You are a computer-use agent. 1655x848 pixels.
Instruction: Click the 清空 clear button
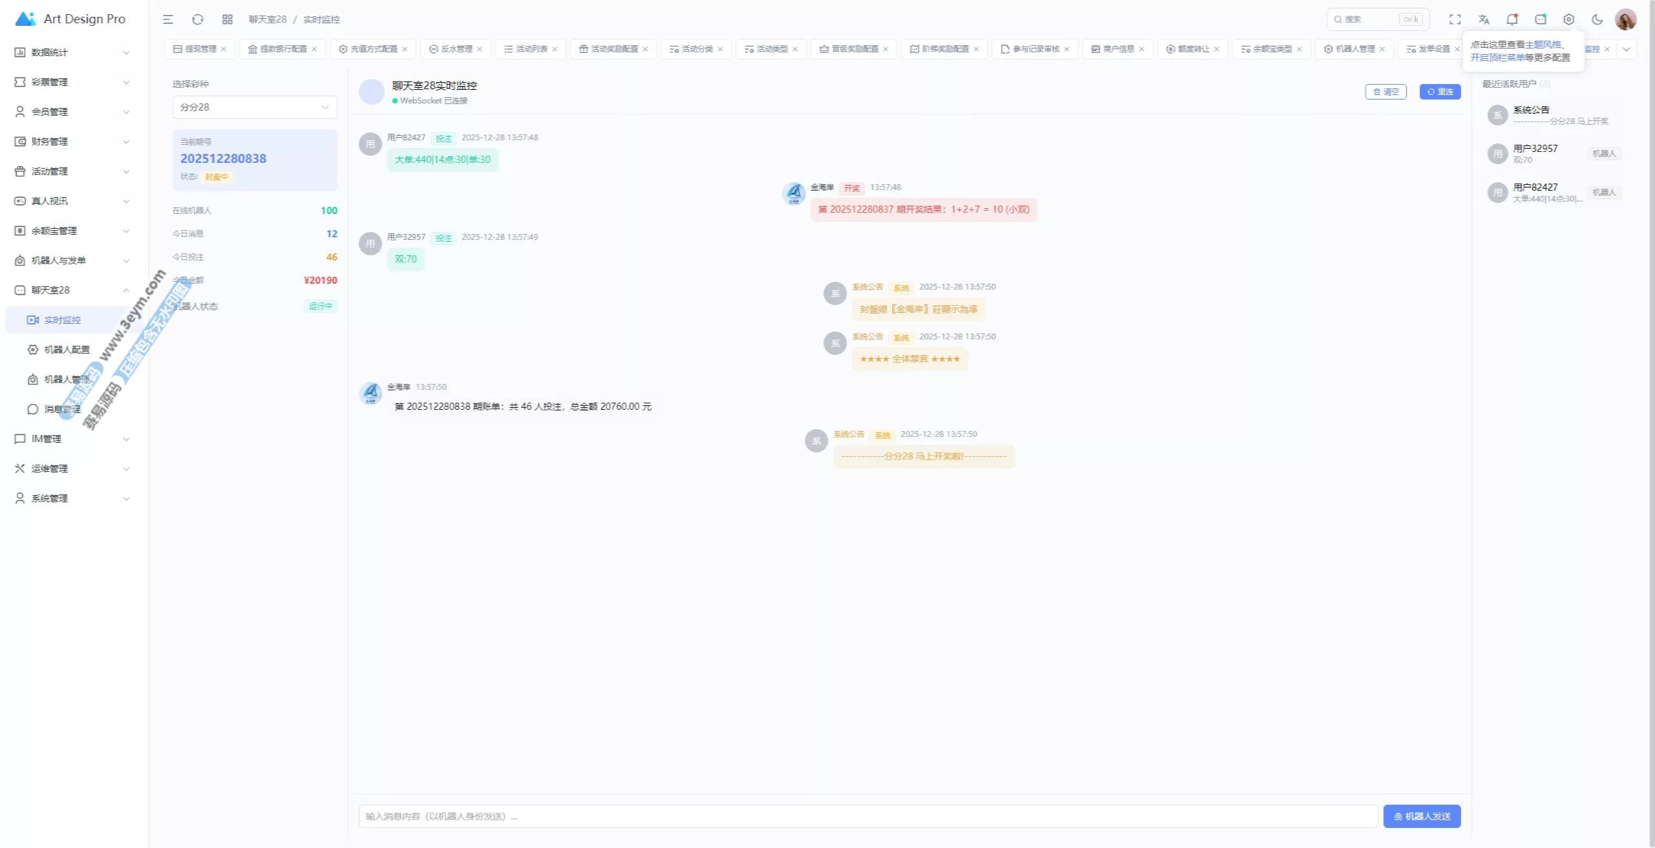[1385, 92]
